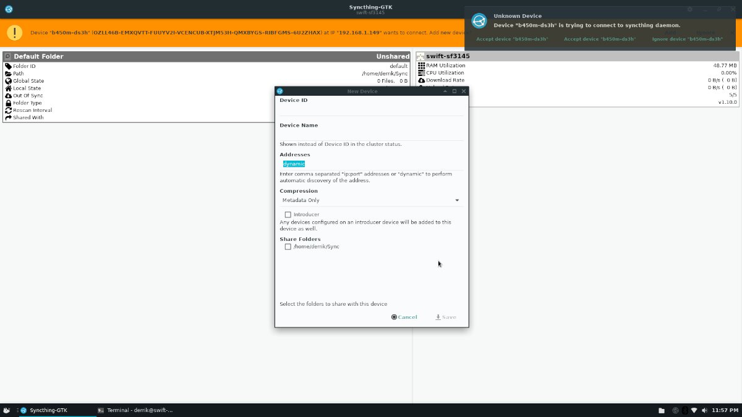Click the "0 Files, 0 B" Global State value
Viewport: 742px width, 417px height.
[x=393, y=81]
